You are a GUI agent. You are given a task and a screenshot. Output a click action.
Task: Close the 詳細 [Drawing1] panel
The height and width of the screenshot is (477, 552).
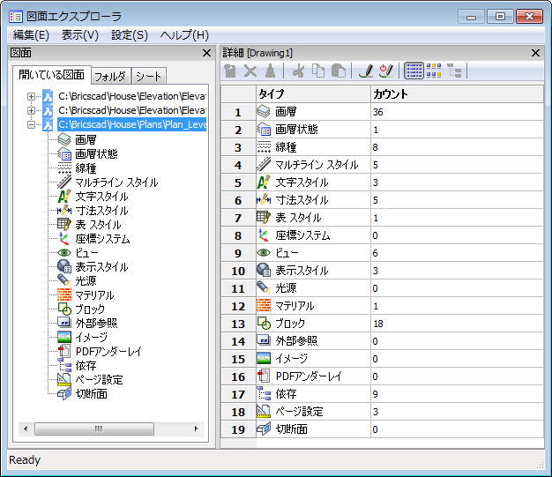coord(535,53)
